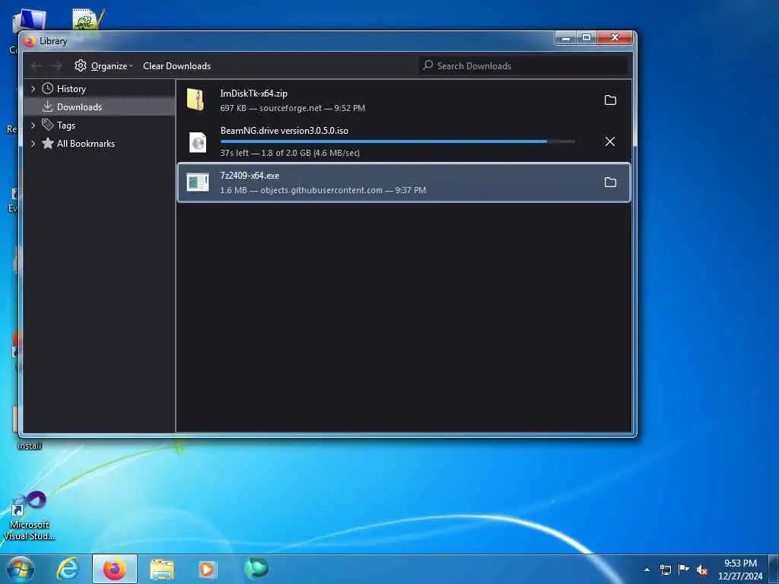Launch Internet Explorer from taskbar
This screenshot has height=584, width=779.
(68, 569)
